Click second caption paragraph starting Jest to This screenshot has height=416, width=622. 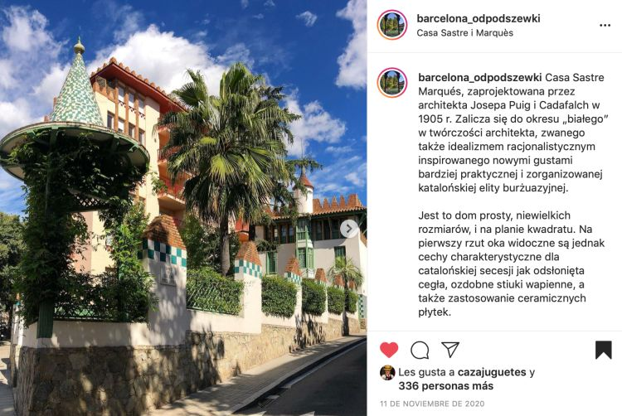click(512, 264)
